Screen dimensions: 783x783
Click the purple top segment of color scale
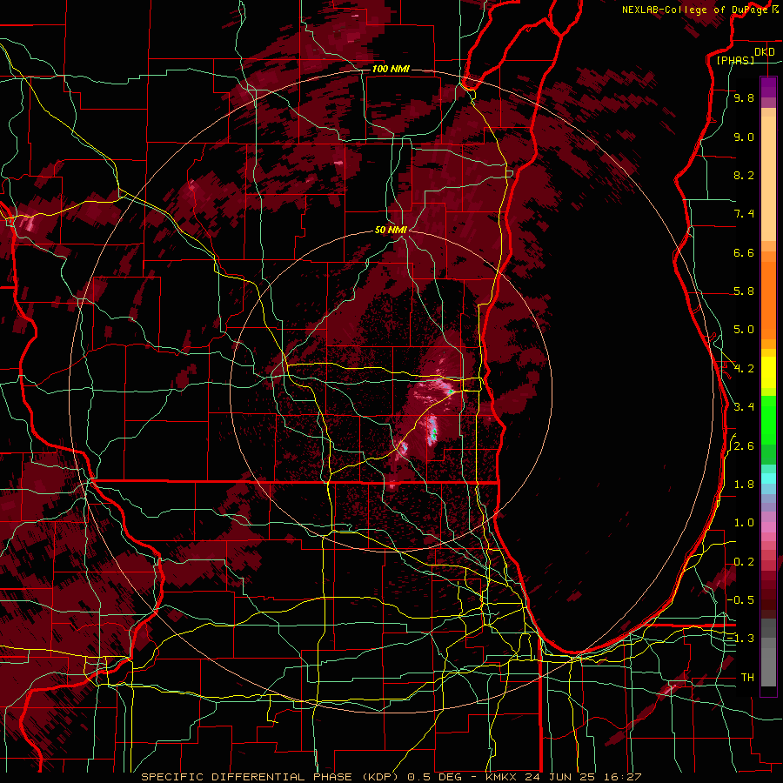coord(768,87)
